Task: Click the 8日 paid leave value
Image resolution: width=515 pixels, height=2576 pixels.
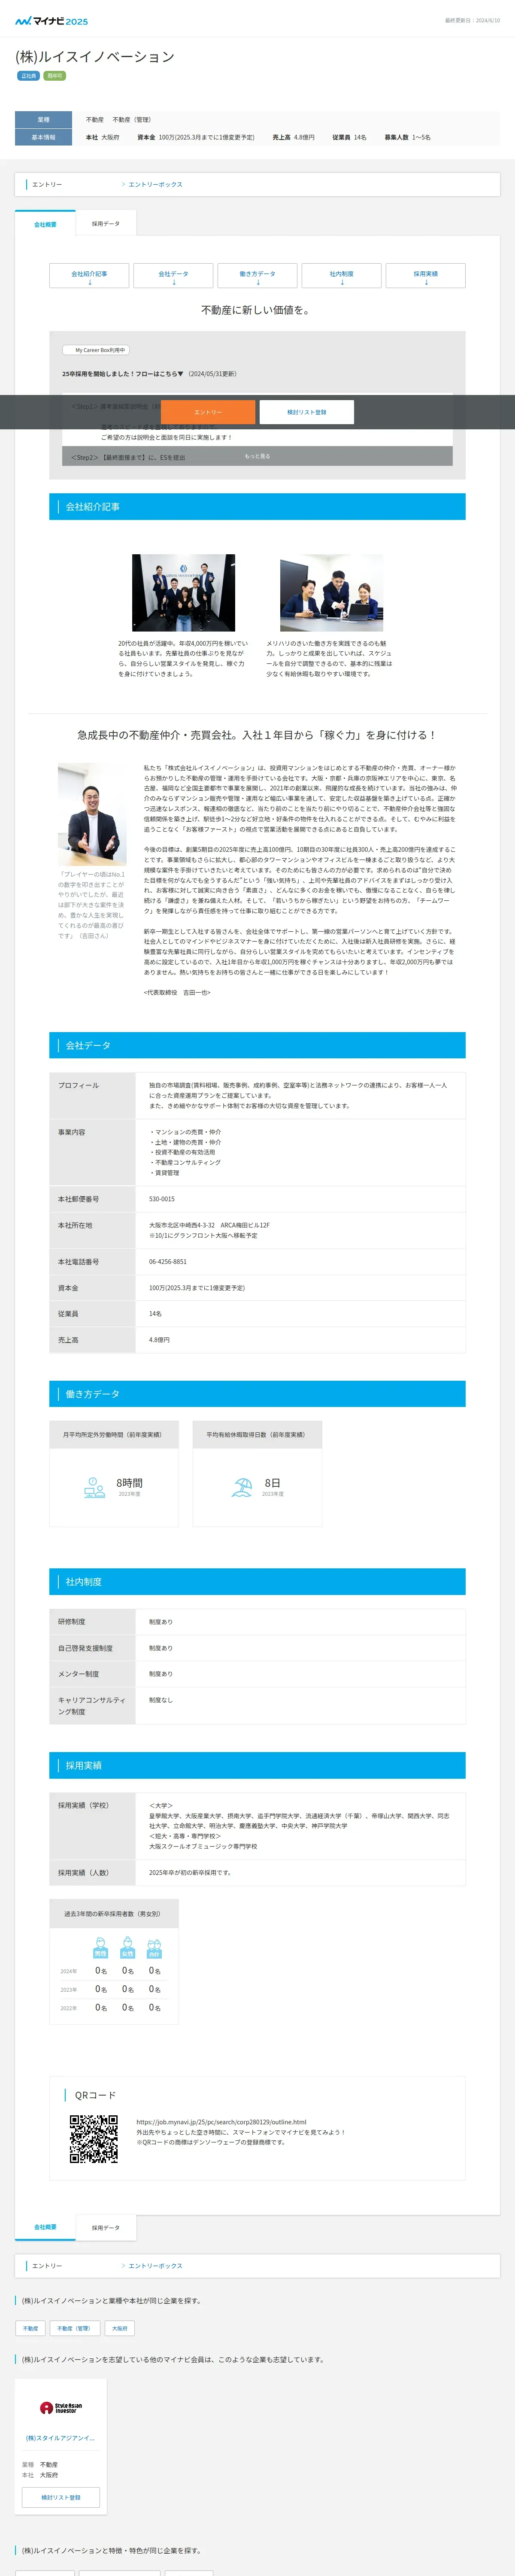Action: click(272, 1482)
